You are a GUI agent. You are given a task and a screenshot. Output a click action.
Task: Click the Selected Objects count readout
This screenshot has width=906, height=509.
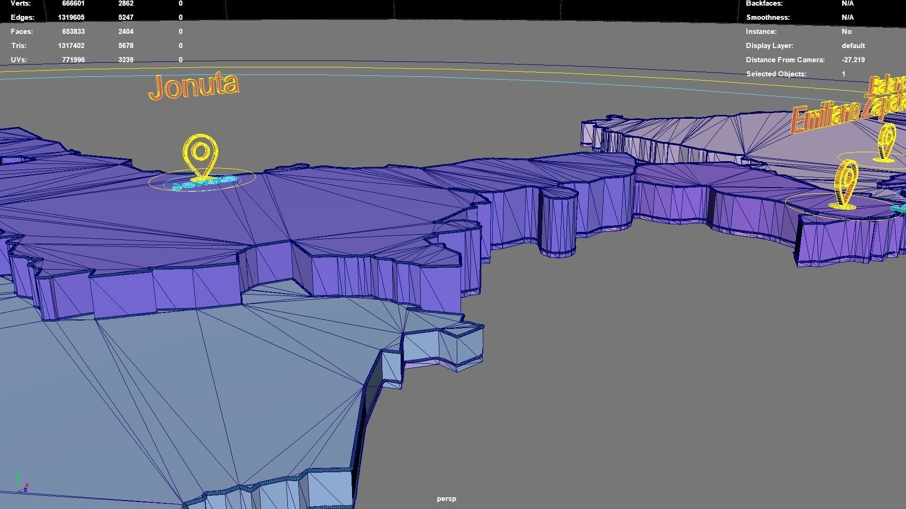click(x=843, y=74)
